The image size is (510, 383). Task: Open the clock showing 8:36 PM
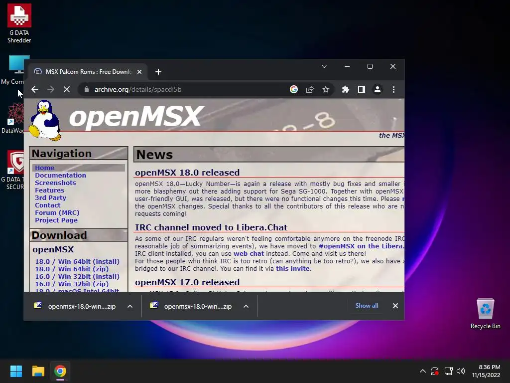(x=486, y=371)
